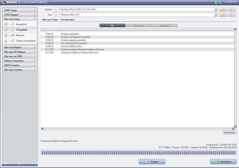The image size is (239, 168).
Task: Click the log vertical scrollbar up arrow
Action: pos(235,29)
